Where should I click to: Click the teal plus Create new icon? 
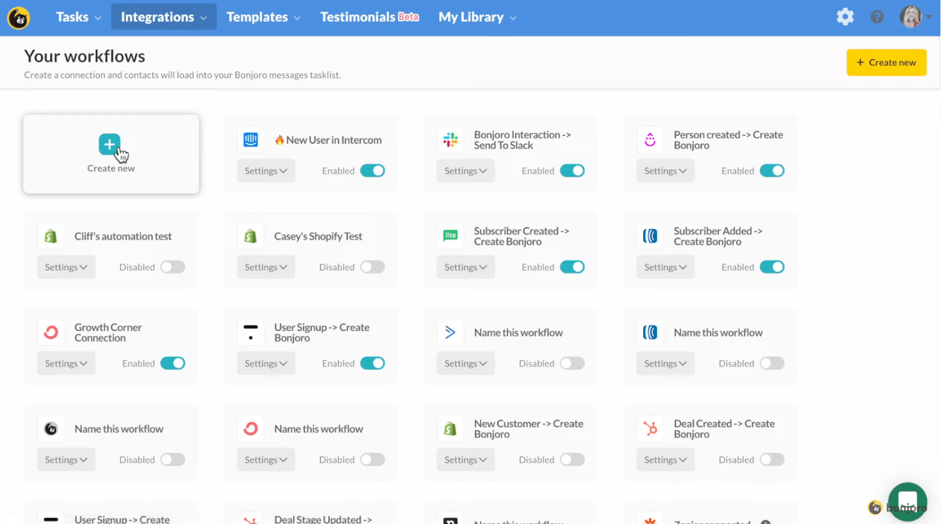[109, 144]
